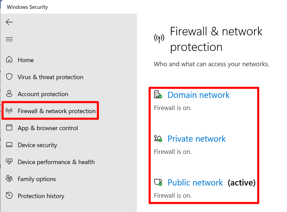
Task: Click the Domain network building icon
Action: 158,94
